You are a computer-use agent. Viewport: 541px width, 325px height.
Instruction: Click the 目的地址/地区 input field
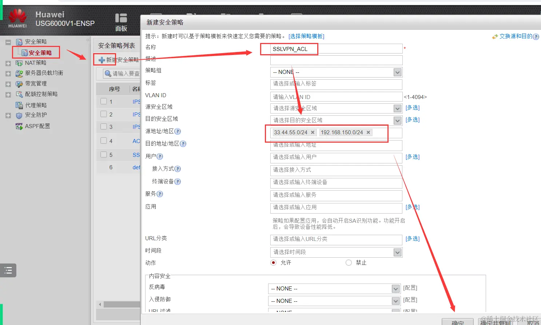(336, 145)
